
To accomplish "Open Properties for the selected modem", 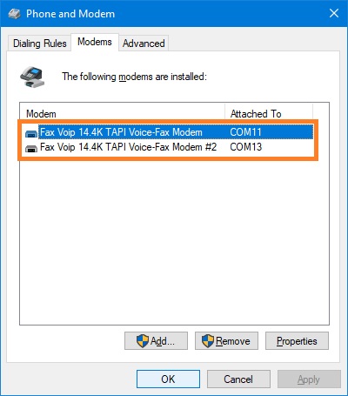I will coord(297,341).
